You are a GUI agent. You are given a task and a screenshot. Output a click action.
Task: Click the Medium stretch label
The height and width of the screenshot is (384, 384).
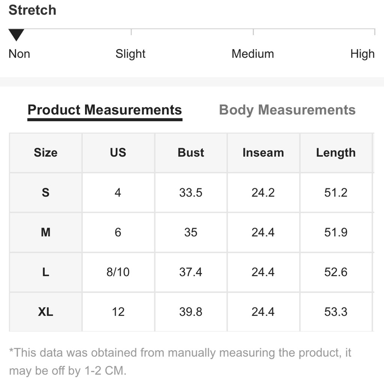(x=253, y=54)
